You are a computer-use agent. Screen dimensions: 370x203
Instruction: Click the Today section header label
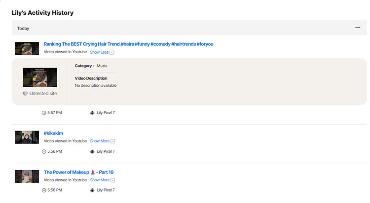(x=23, y=28)
